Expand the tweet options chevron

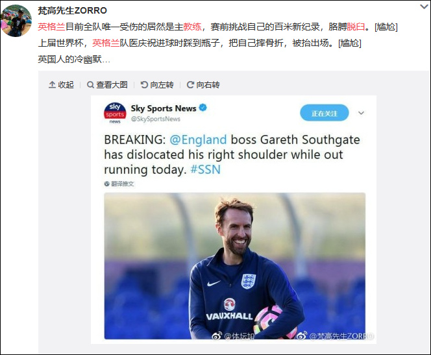click(361, 113)
